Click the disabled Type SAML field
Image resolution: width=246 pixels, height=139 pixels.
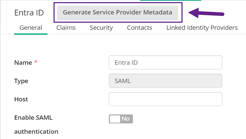coord(166,81)
